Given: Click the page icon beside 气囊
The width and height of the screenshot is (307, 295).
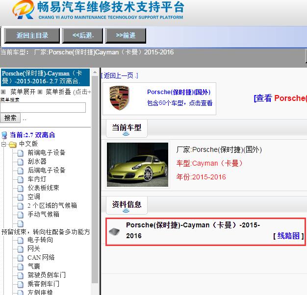Looking at the screenshot, I should pos(21,267).
